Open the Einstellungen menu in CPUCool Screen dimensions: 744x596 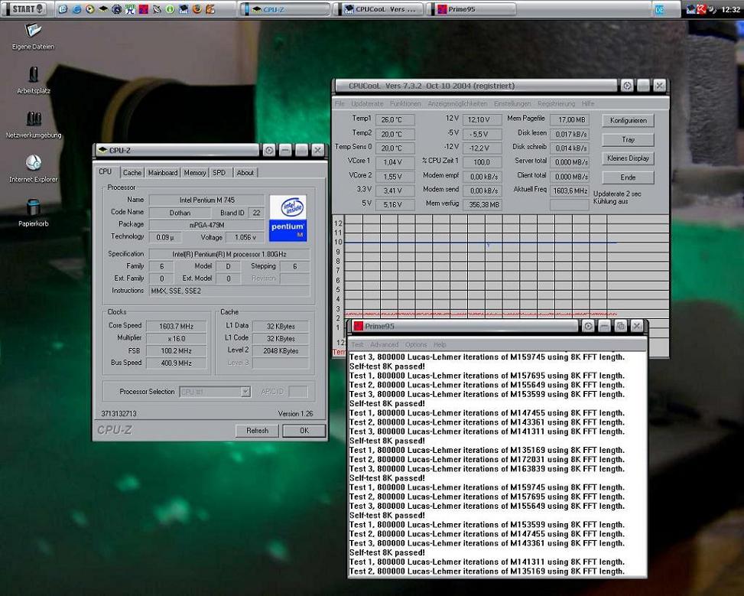pyautogui.click(x=512, y=103)
